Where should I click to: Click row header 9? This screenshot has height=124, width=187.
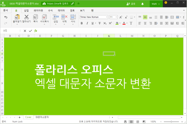pyautogui.click(x=2, y=83)
